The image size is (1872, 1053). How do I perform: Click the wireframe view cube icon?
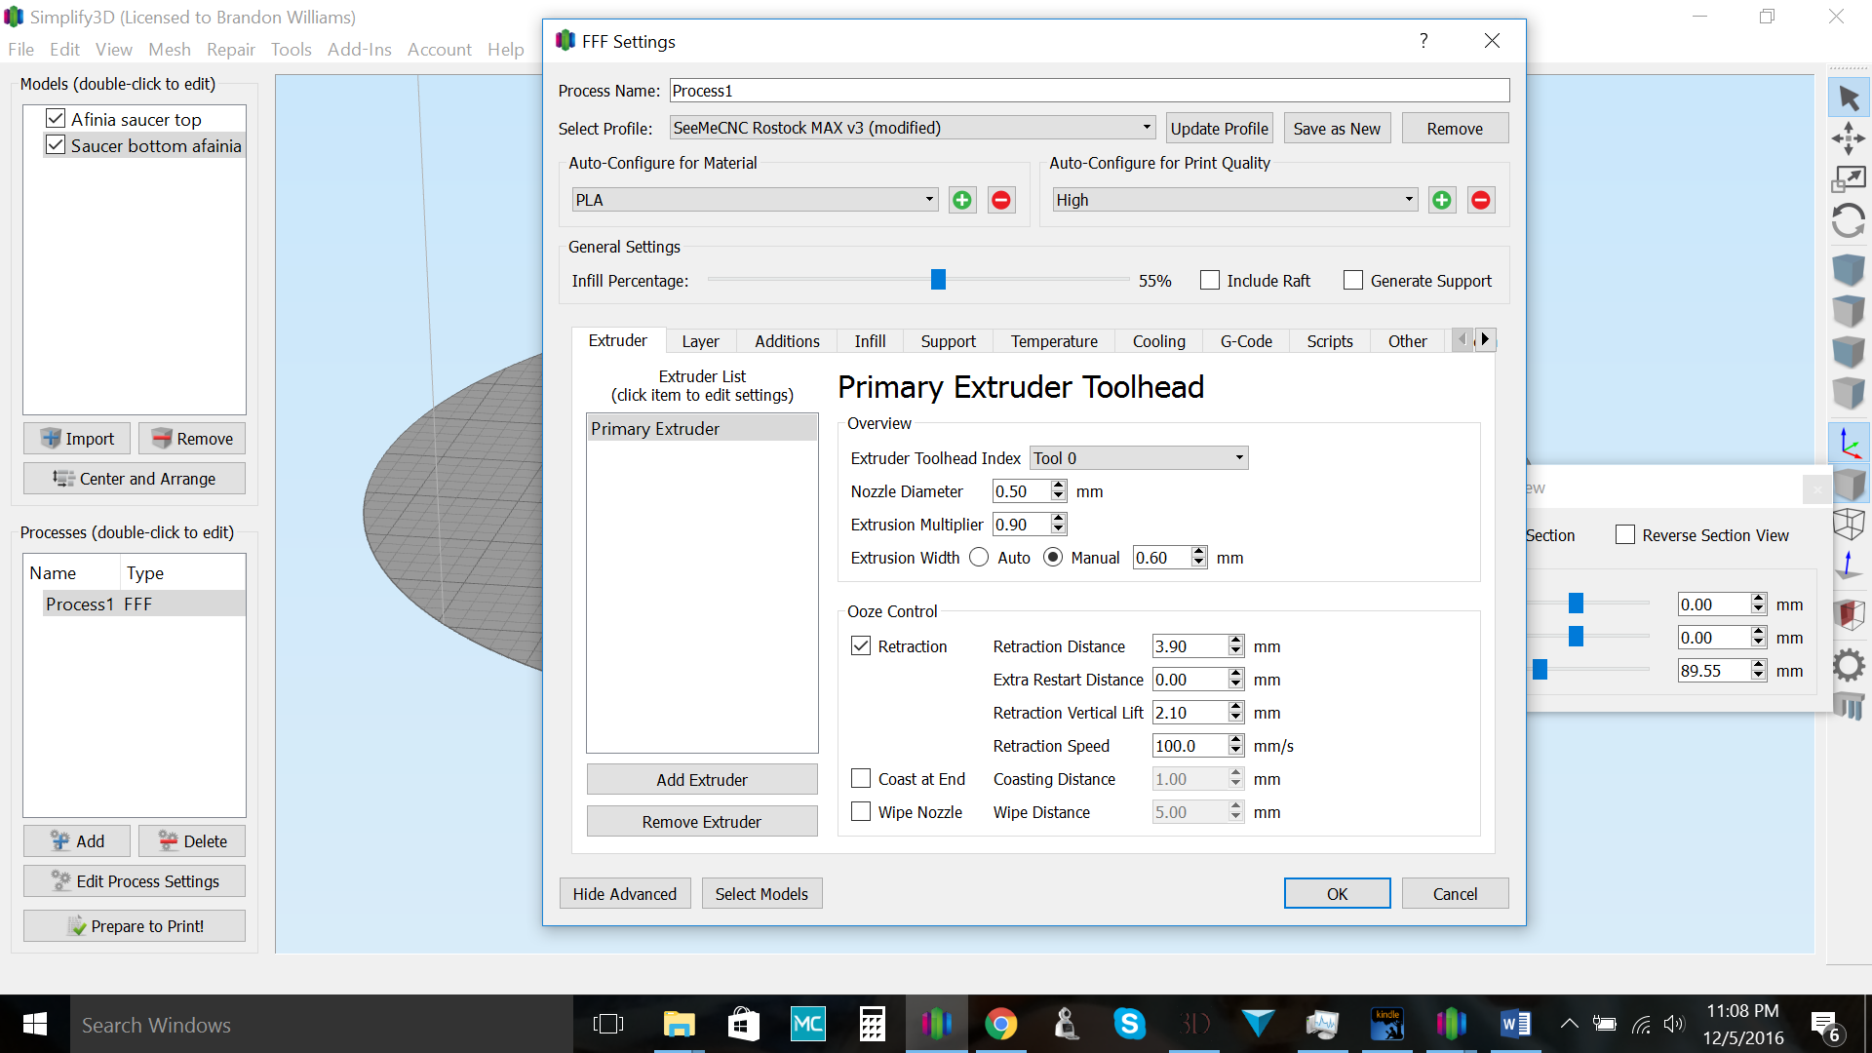click(x=1849, y=525)
